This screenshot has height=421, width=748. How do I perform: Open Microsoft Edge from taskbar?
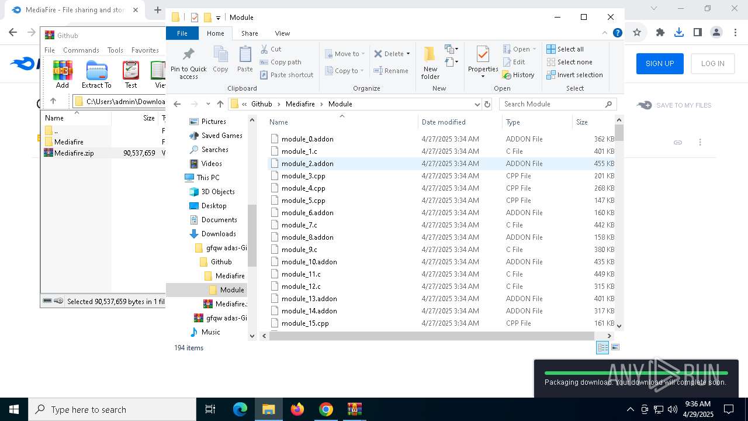[240, 409]
